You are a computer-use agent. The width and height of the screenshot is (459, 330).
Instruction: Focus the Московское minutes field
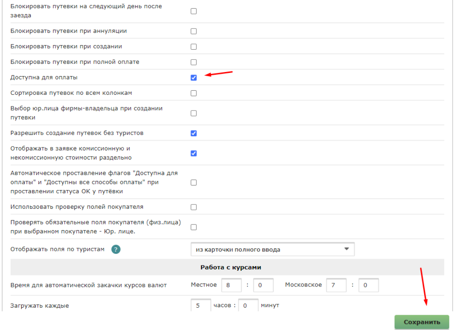[x=369, y=285]
